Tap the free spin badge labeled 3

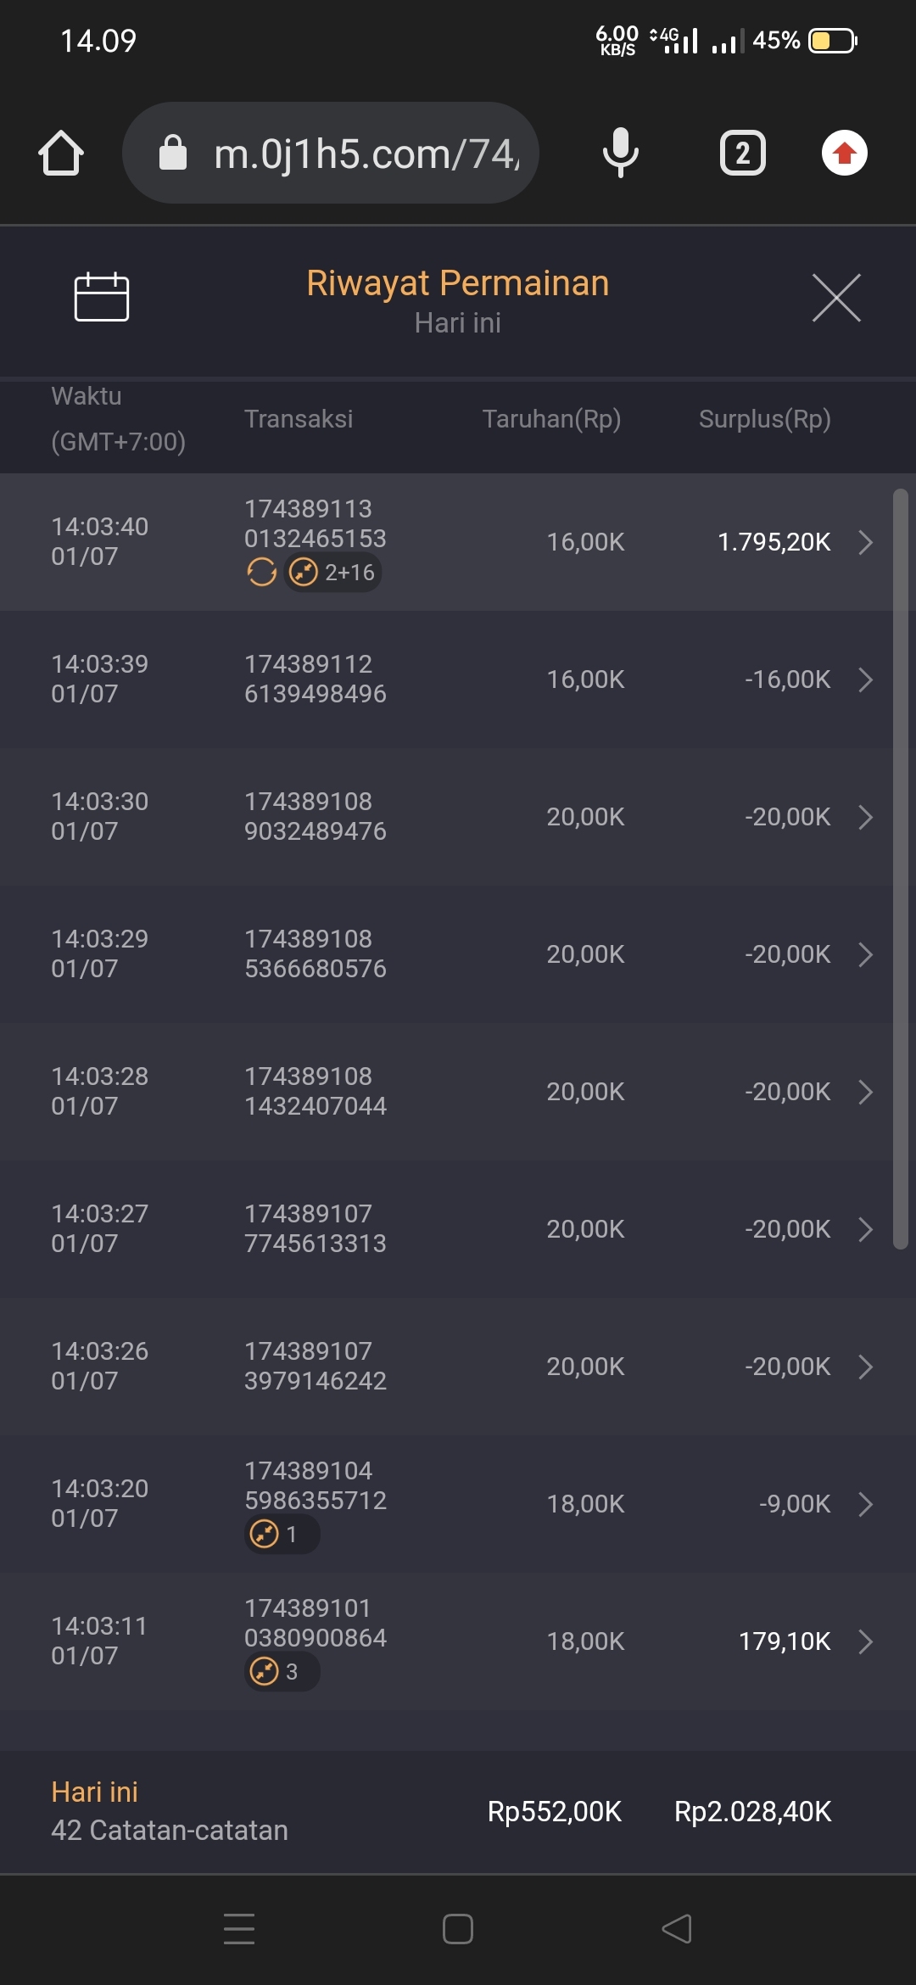[x=282, y=1672]
